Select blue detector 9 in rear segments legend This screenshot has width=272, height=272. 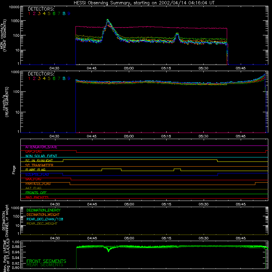tap(69, 79)
